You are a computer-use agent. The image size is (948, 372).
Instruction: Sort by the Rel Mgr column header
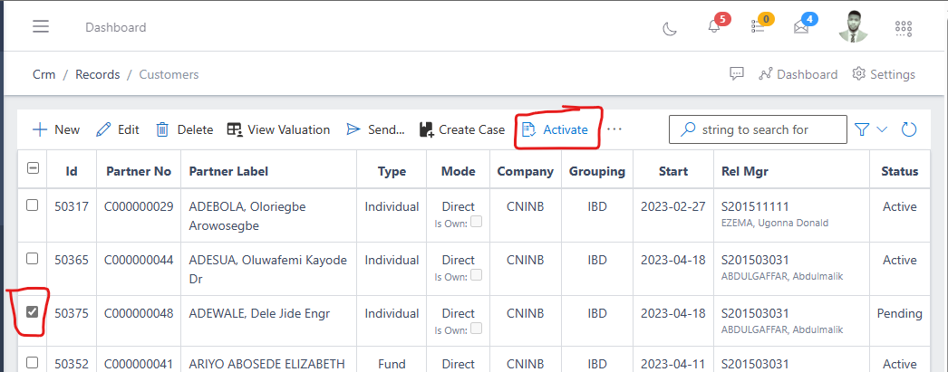[x=745, y=171]
